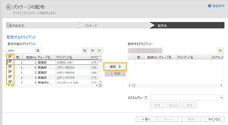Click the export icon above the right client list
The image size is (228, 125).
pyautogui.click(x=221, y=50)
